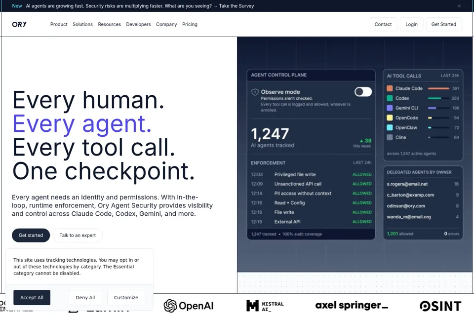The height and width of the screenshot is (316, 474).
Task: Click the axel springer logo
Action: pos(352,306)
